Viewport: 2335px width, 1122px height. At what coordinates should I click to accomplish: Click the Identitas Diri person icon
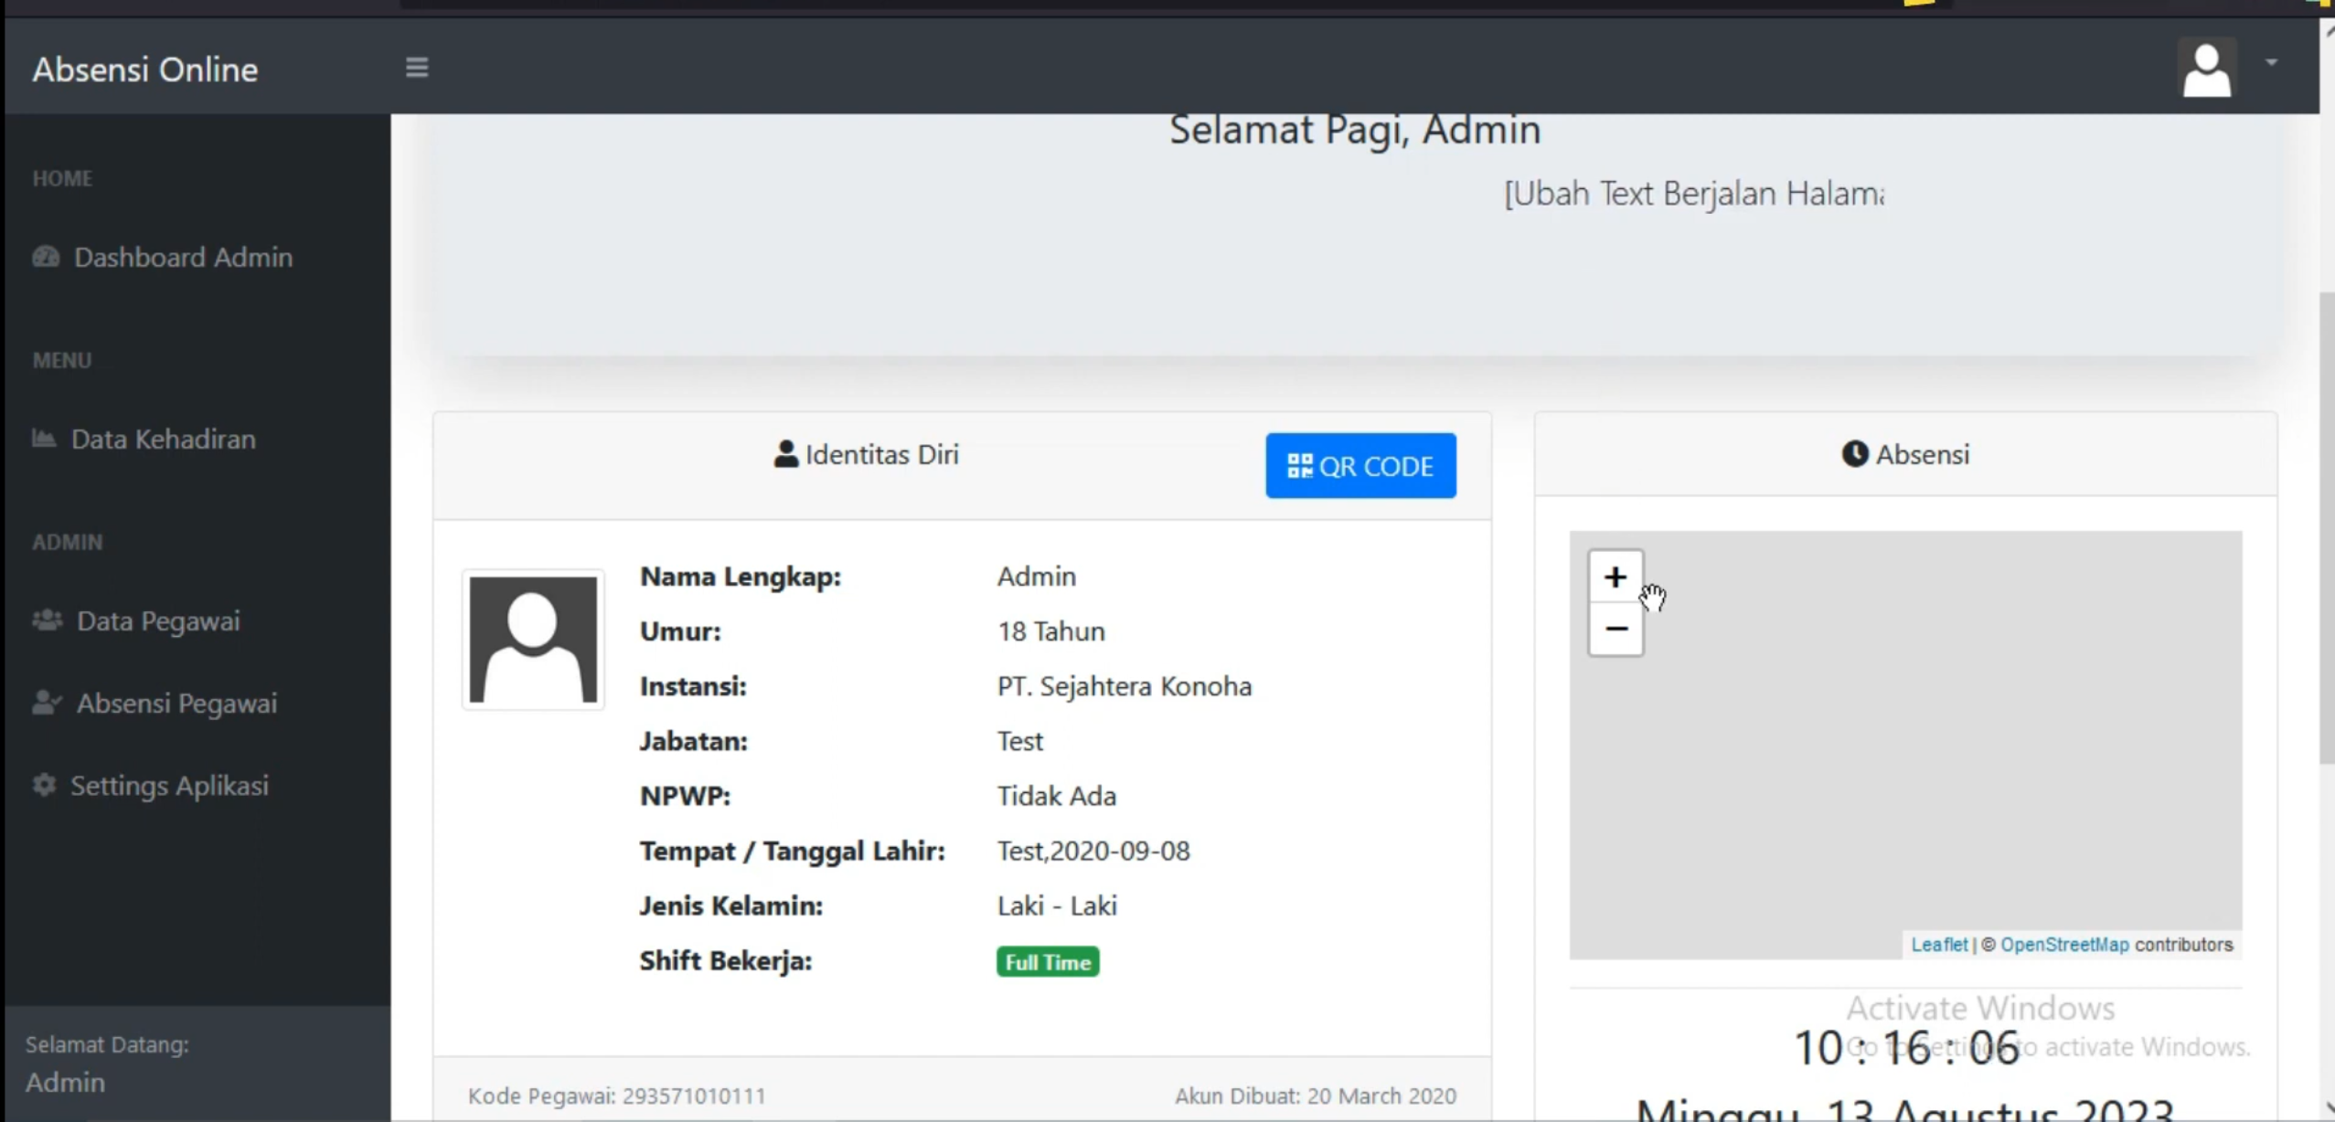coord(785,454)
